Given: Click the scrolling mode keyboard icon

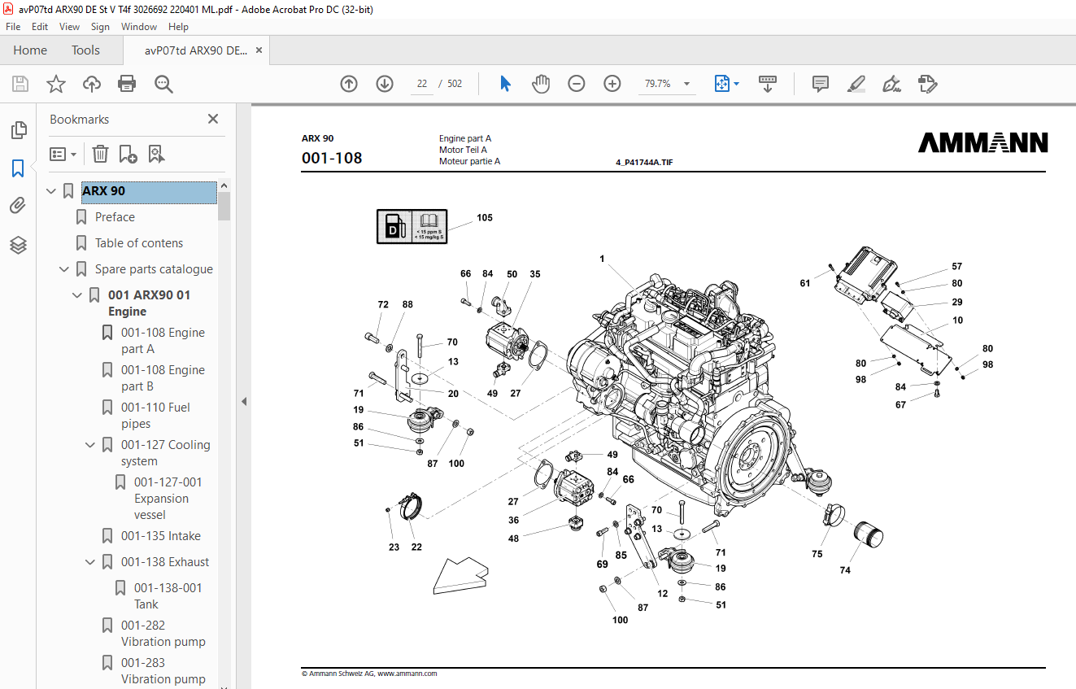Looking at the screenshot, I should coord(768,84).
